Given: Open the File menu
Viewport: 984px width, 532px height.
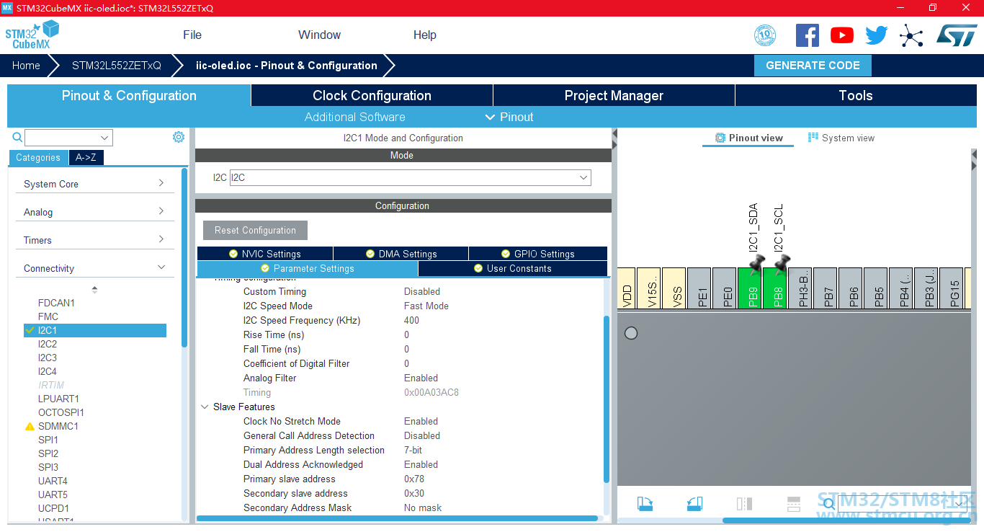Looking at the screenshot, I should 192,35.
